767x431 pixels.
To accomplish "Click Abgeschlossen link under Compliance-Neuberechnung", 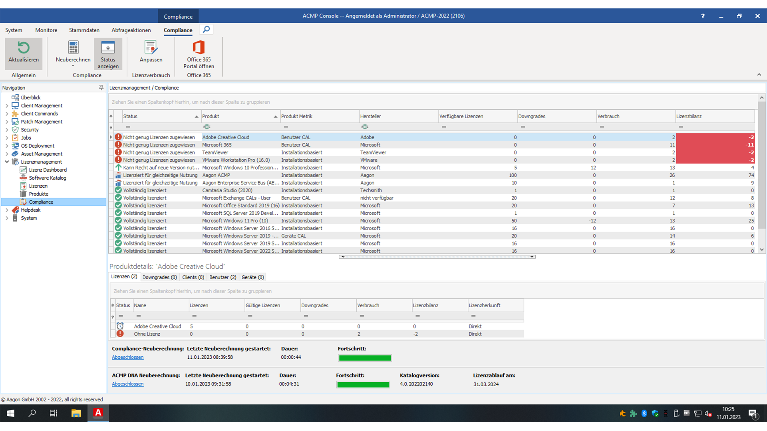I will coord(127,357).
